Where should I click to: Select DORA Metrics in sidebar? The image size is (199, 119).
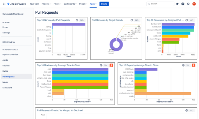point(9,42)
